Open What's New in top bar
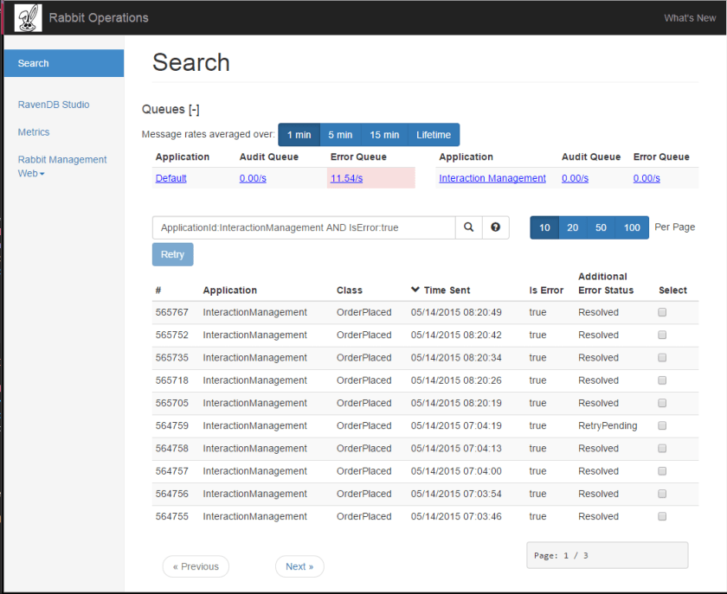The height and width of the screenshot is (594, 727). point(690,18)
